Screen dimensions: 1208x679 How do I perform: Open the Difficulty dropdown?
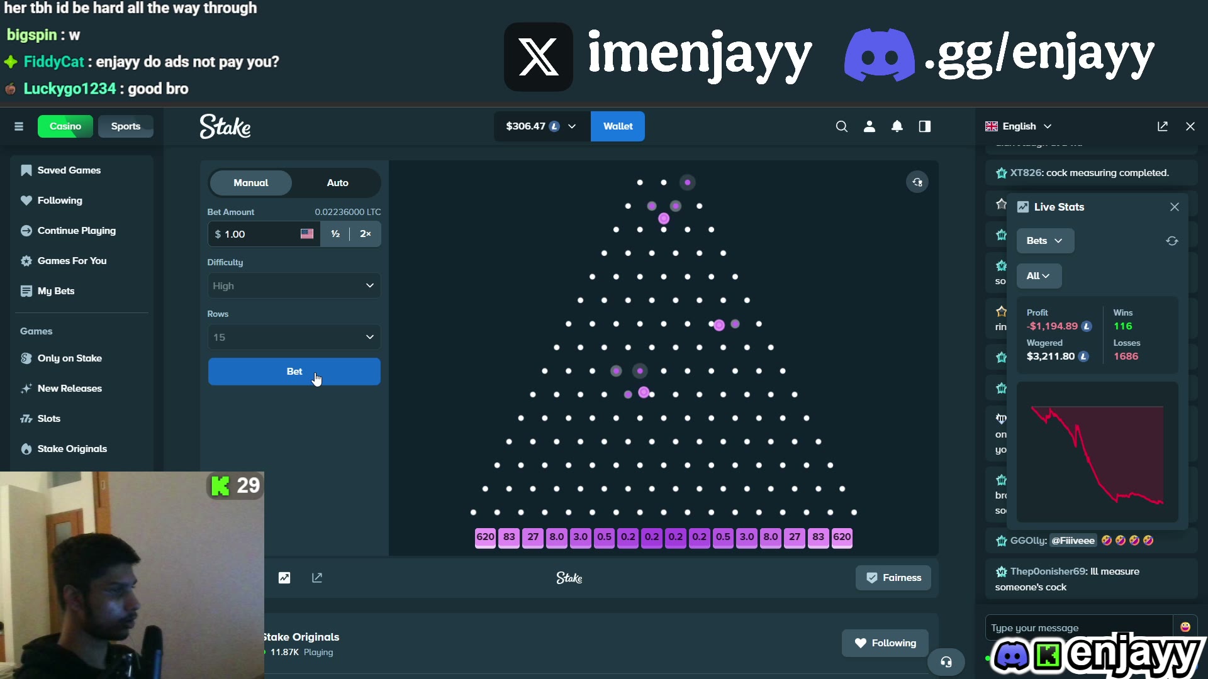pyautogui.click(x=294, y=285)
